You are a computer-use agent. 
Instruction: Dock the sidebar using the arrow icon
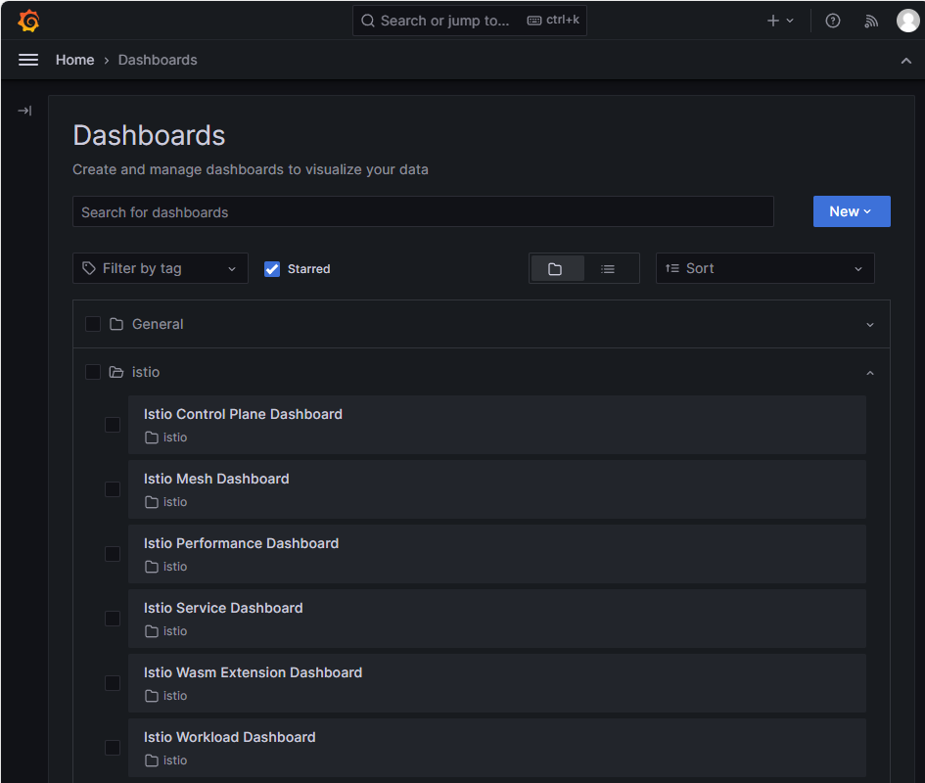tap(24, 111)
